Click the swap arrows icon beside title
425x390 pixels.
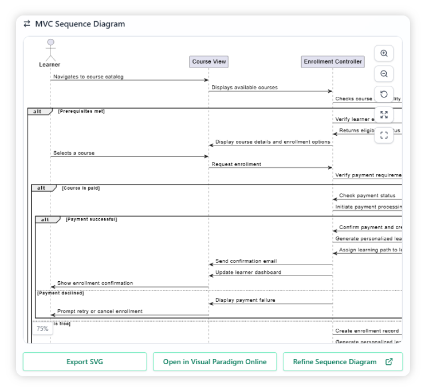[27, 24]
